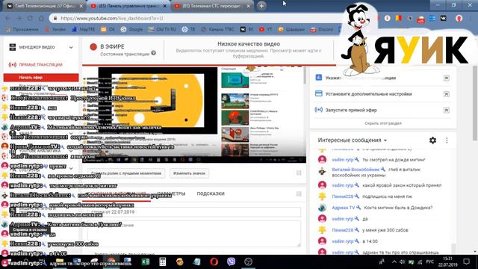
Task: Expand the Менеджер видео menu
Action: pyautogui.click(x=71, y=47)
